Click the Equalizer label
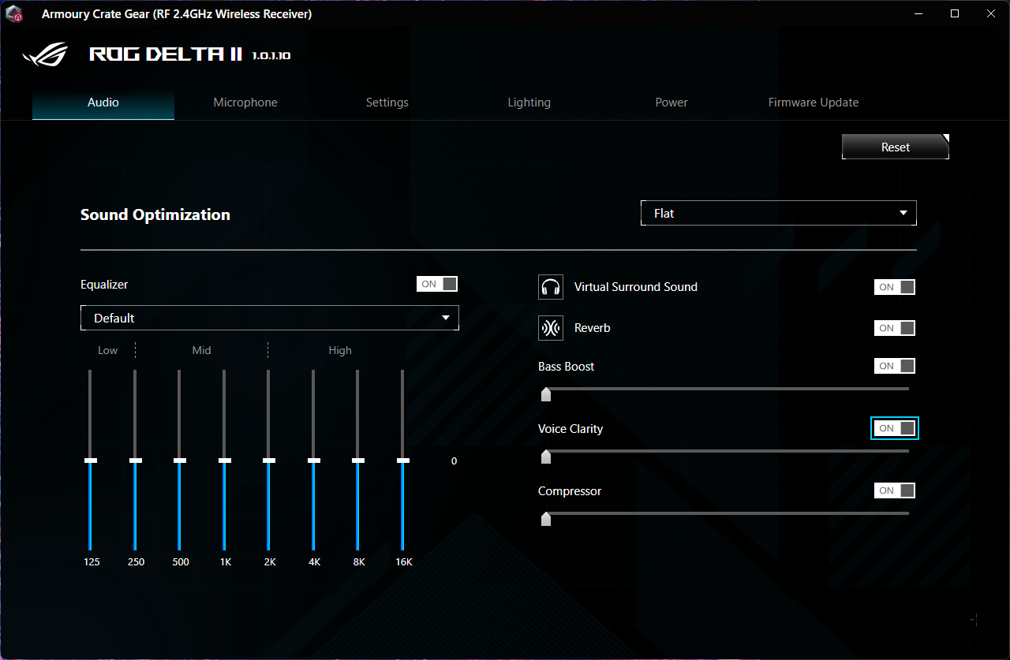 (104, 284)
